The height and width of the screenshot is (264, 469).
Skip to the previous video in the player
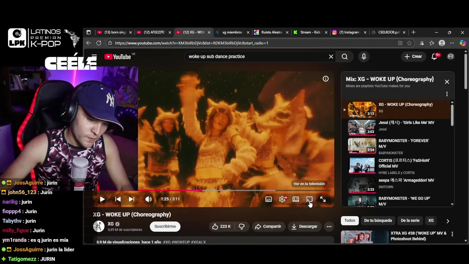(x=118, y=199)
